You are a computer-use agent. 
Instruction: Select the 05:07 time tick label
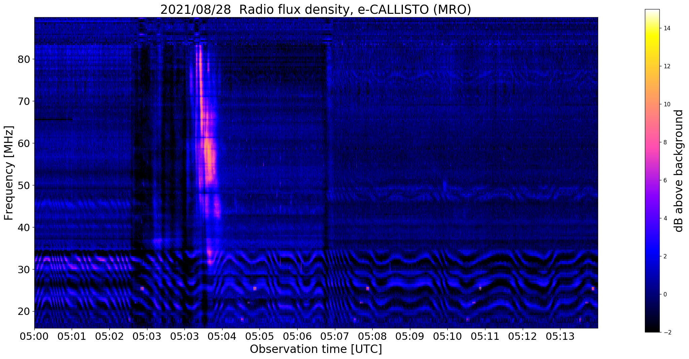(335, 336)
